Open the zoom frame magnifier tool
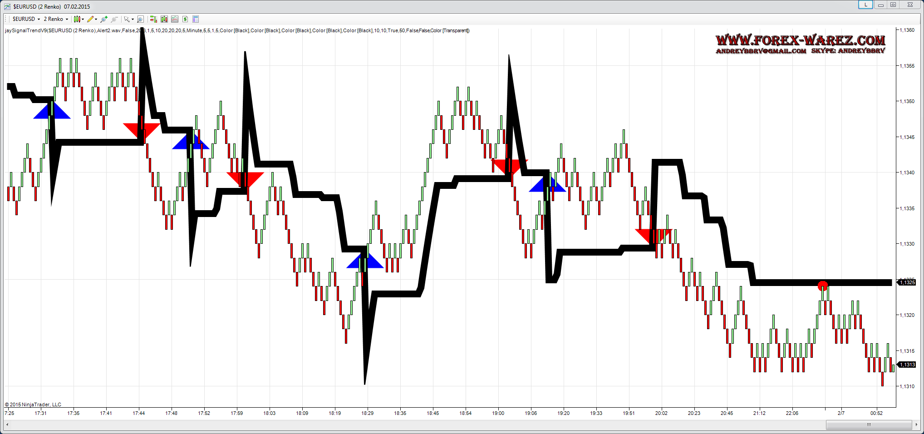 pyautogui.click(x=140, y=19)
